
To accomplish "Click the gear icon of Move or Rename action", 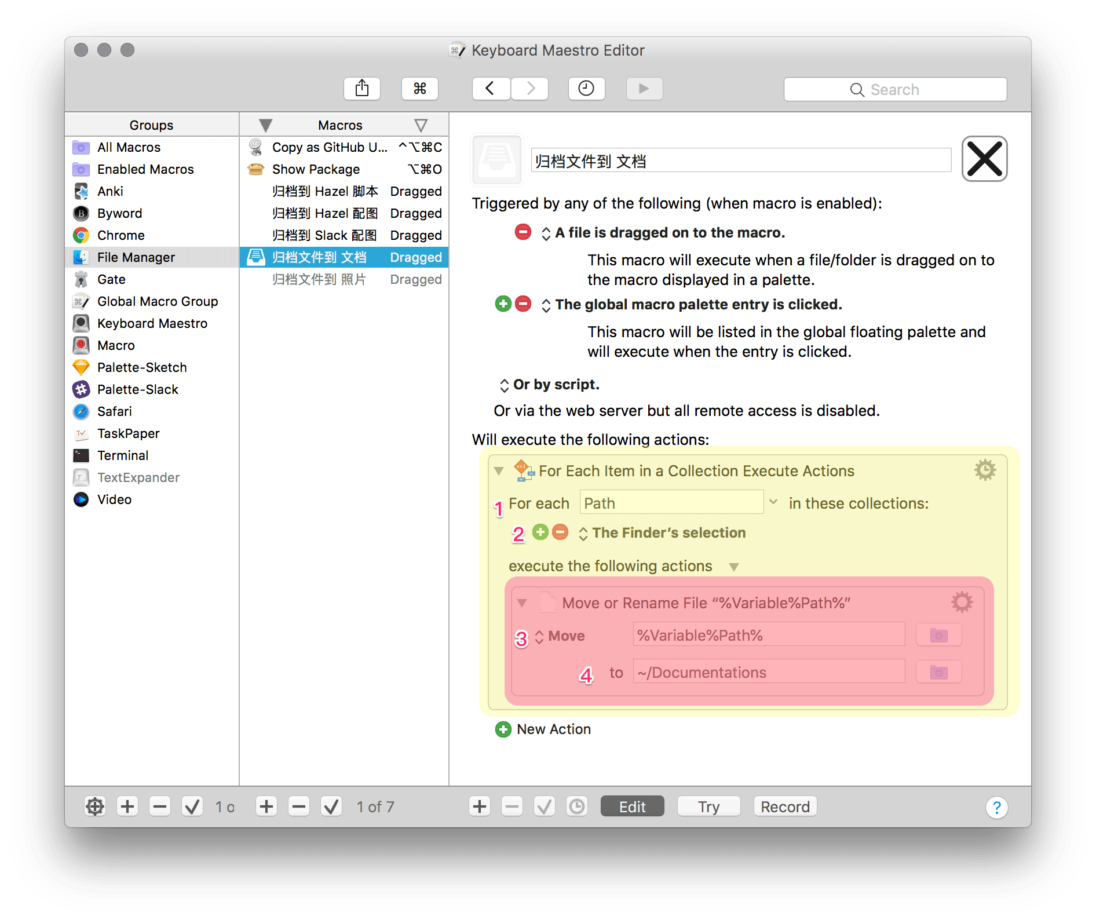I will tap(962, 602).
